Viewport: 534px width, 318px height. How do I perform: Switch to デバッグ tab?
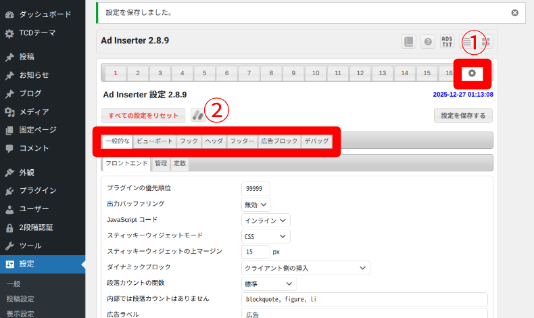pos(316,141)
